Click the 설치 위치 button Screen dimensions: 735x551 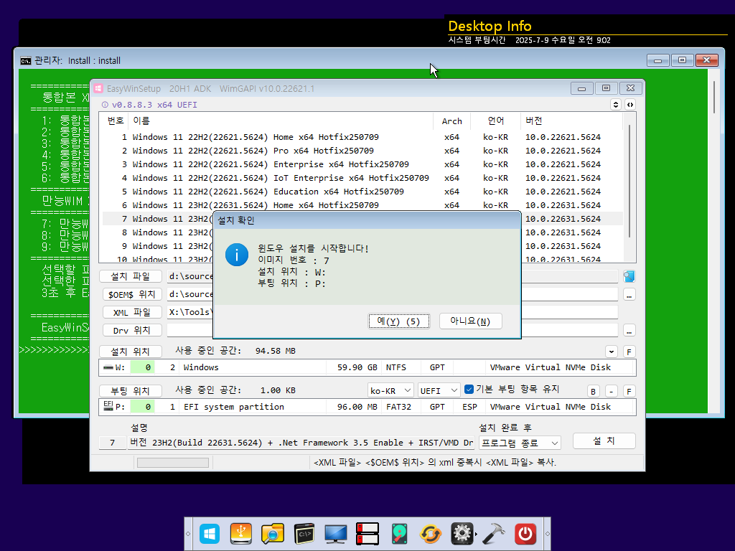coord(131,352)
